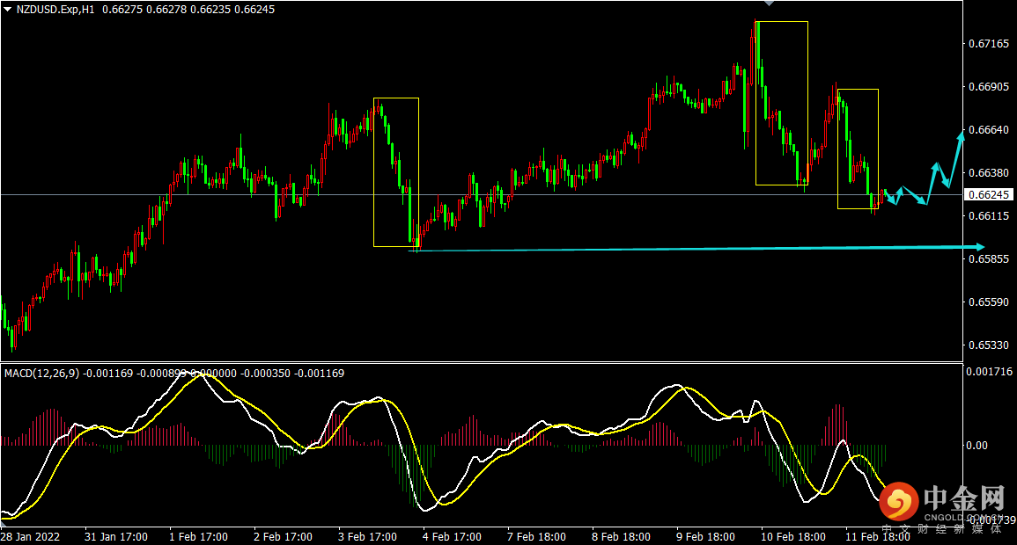1017x545 pixels.
Task: Click the 0.66115 price scale label
Action: pos(989,216)
